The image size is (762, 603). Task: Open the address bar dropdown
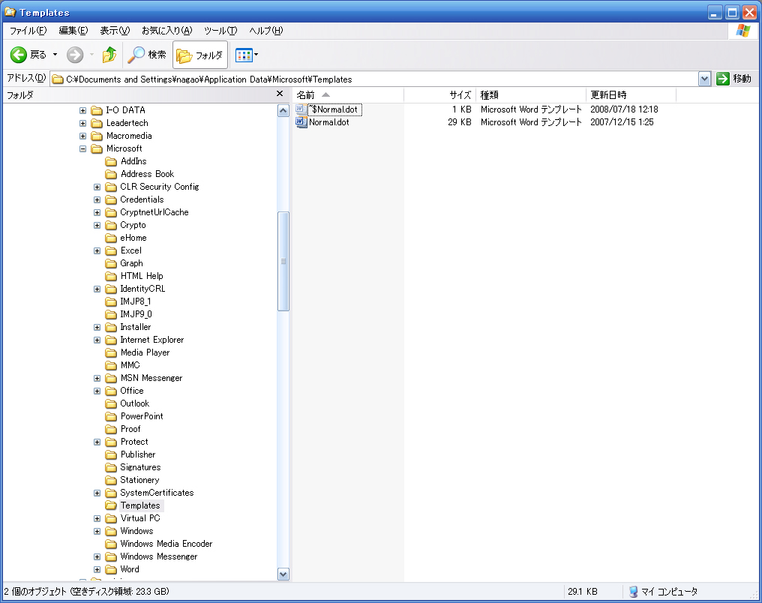pos(705,79)
